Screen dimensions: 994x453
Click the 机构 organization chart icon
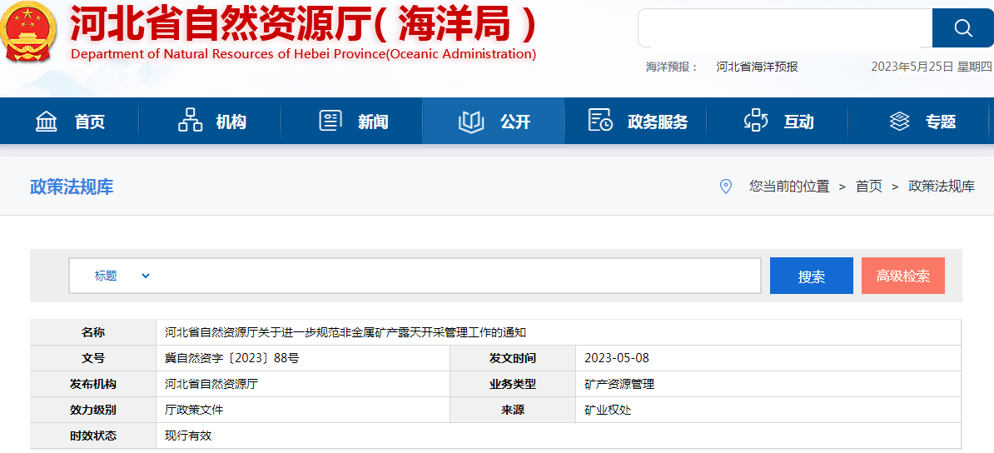point(191,121)
